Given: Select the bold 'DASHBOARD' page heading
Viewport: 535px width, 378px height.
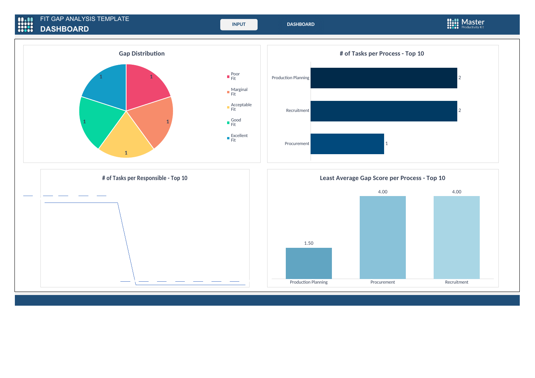Looking at the screenshot, I should tap(64, 29).
